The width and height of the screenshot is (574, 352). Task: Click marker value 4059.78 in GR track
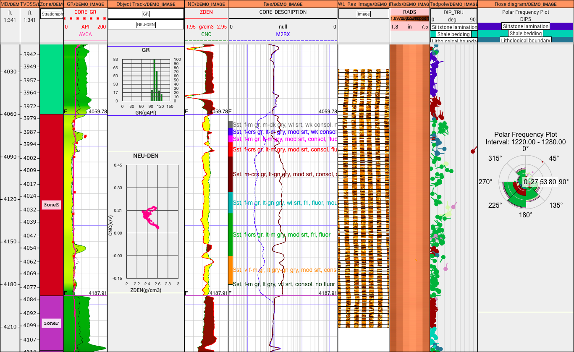pyautogui.click(x=98, y=112)
